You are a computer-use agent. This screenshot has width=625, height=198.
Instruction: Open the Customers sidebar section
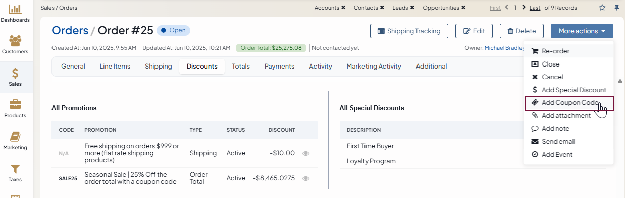pos(15,40)
